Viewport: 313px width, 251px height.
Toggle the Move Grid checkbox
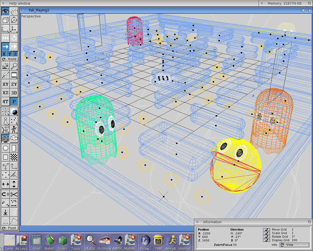click(x=266, y=230)
